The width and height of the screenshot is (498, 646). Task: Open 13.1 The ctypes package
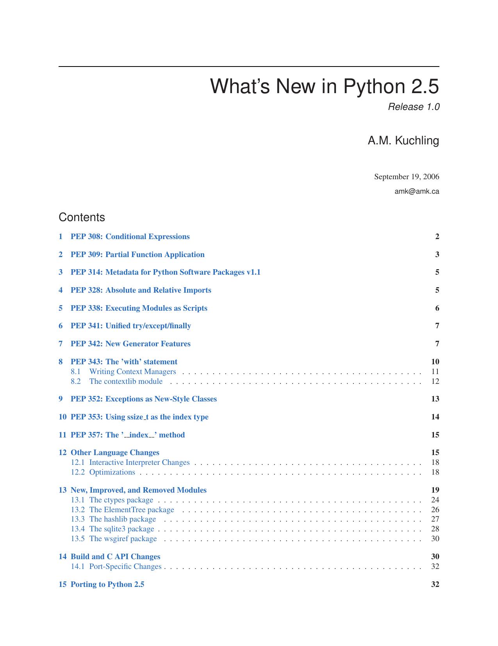(x=112, y=500)
